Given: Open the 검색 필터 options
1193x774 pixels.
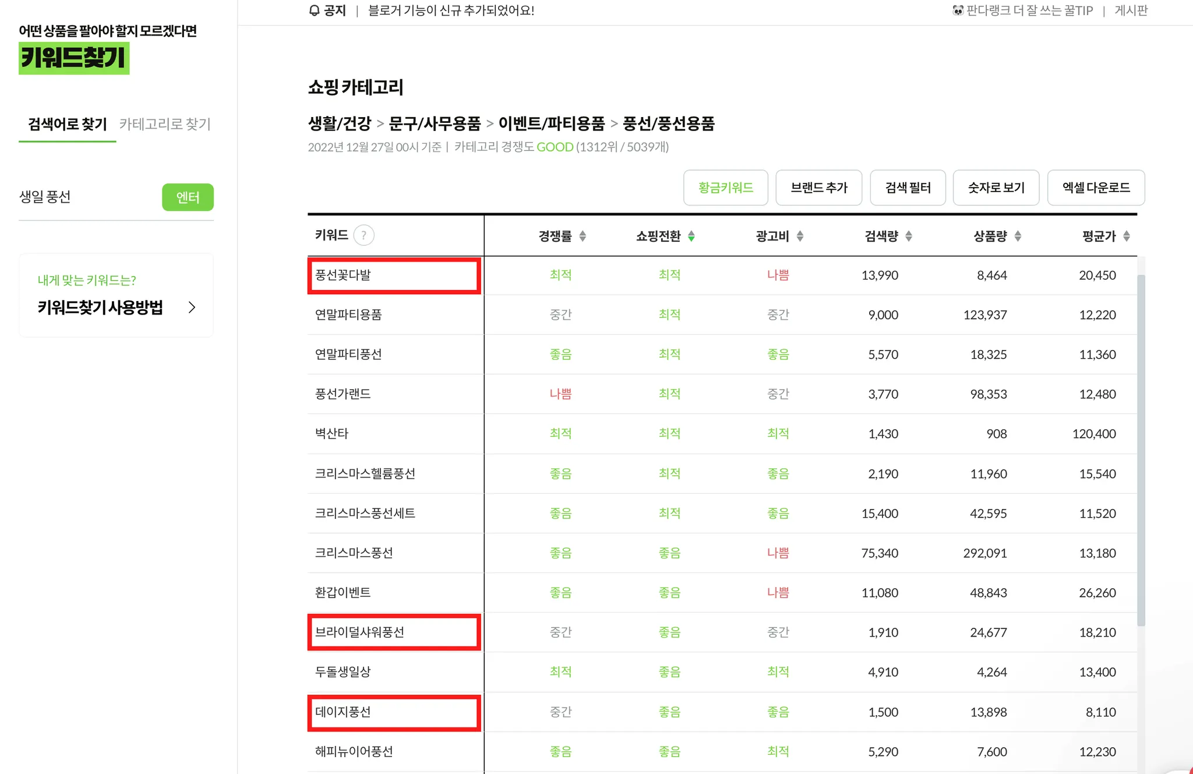Looking at the screenshot, I should pos(908,188).
